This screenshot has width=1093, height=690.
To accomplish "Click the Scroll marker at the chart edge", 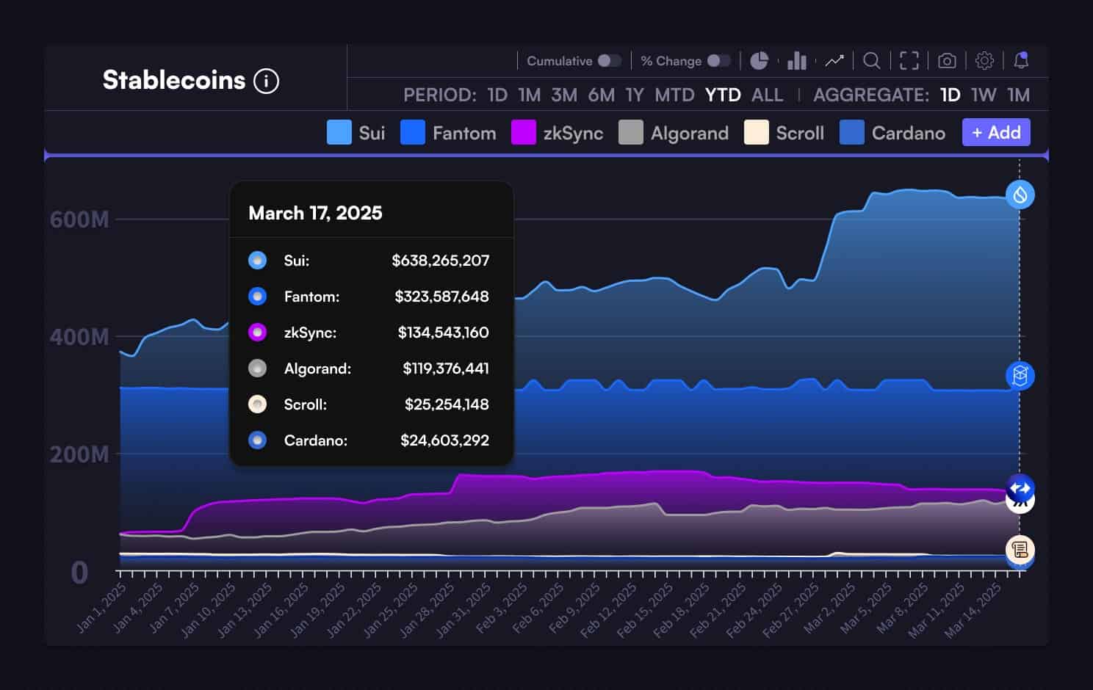I will [x=1020, y=549].
